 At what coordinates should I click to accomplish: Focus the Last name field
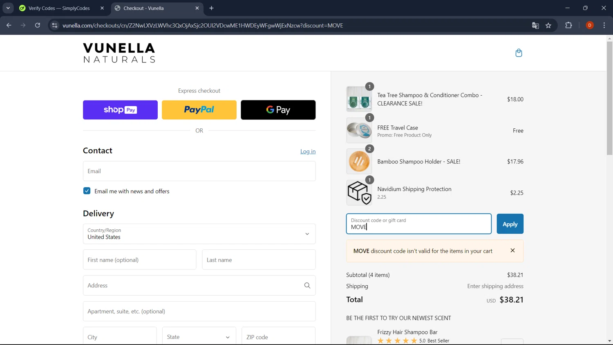259,260
